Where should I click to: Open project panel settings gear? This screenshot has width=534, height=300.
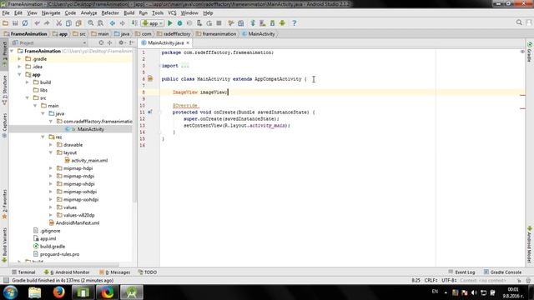121,42
